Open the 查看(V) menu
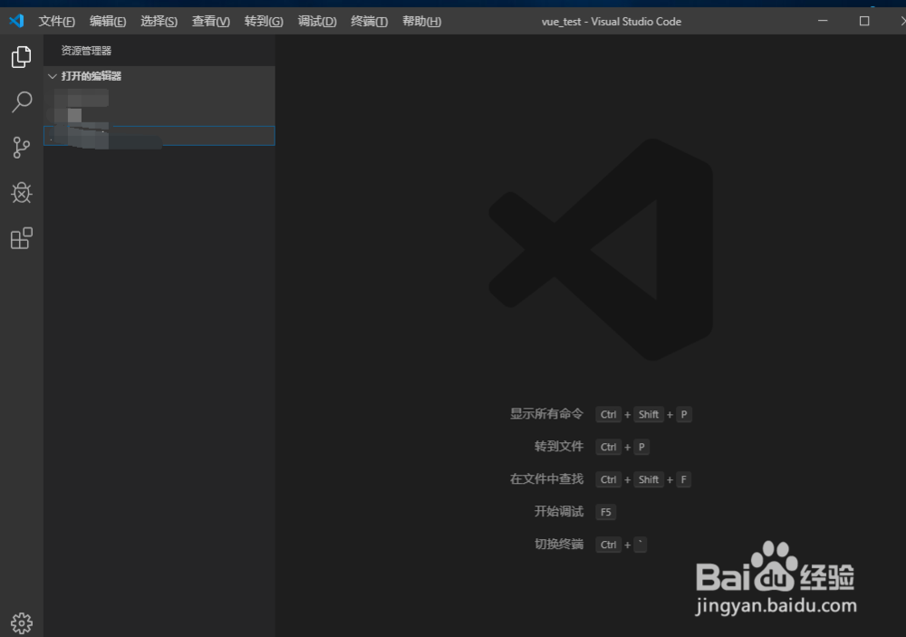This screenshot has height=637, width=906. pos(211,22)
